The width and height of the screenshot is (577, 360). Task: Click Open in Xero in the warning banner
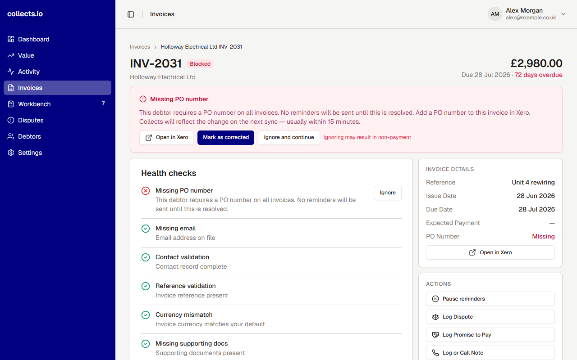pos(167,138)
